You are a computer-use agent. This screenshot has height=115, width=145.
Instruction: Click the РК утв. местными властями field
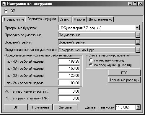coord(69,91)
